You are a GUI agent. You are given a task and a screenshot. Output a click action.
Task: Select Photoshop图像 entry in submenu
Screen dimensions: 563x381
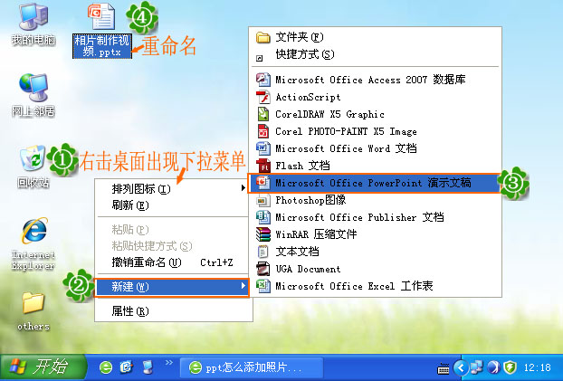point(375,200)
